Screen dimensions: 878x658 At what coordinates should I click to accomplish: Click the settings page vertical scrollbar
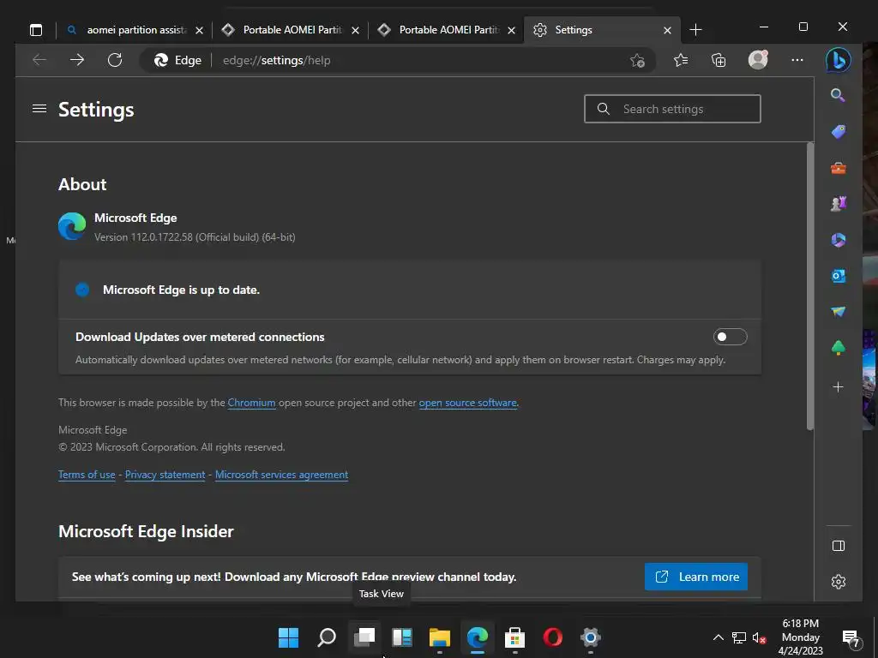[x=809, y=286]
